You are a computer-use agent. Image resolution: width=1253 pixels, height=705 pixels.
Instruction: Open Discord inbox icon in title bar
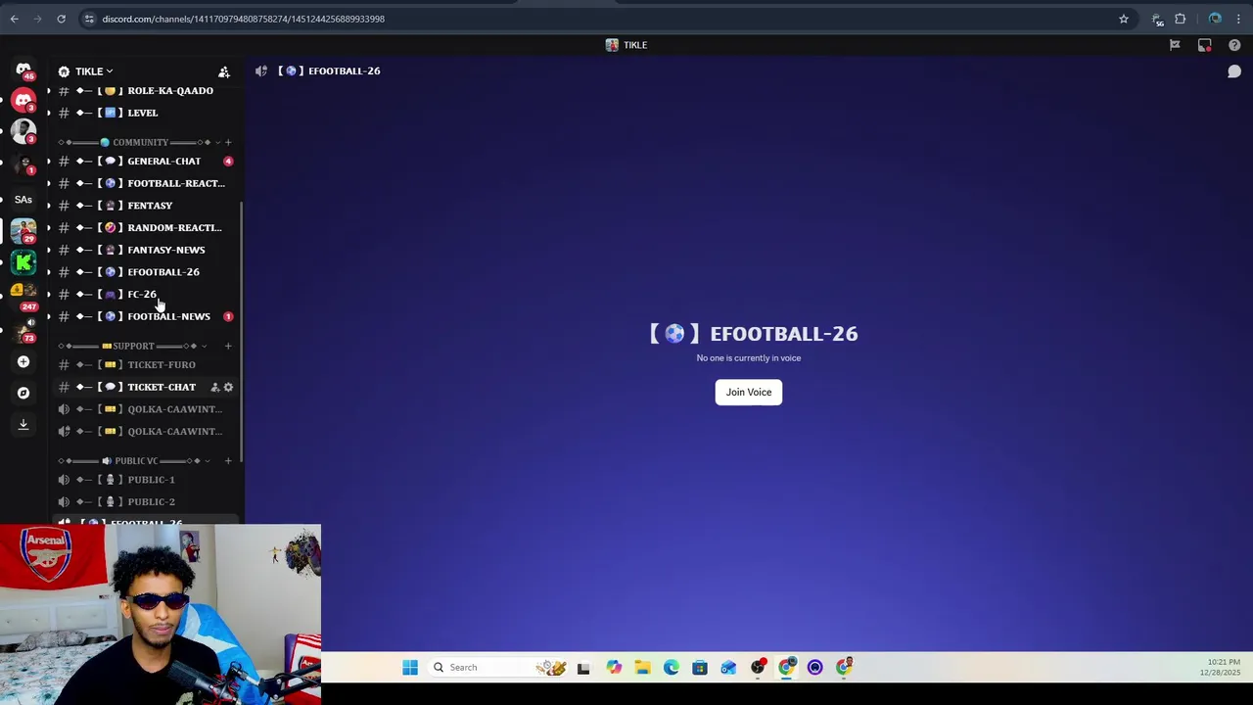click(x=1205, y=45)
